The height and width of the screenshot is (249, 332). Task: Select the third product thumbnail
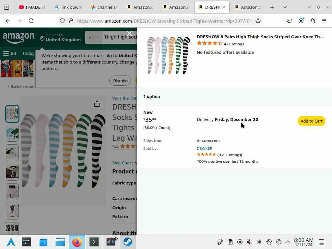click(12, 153)
